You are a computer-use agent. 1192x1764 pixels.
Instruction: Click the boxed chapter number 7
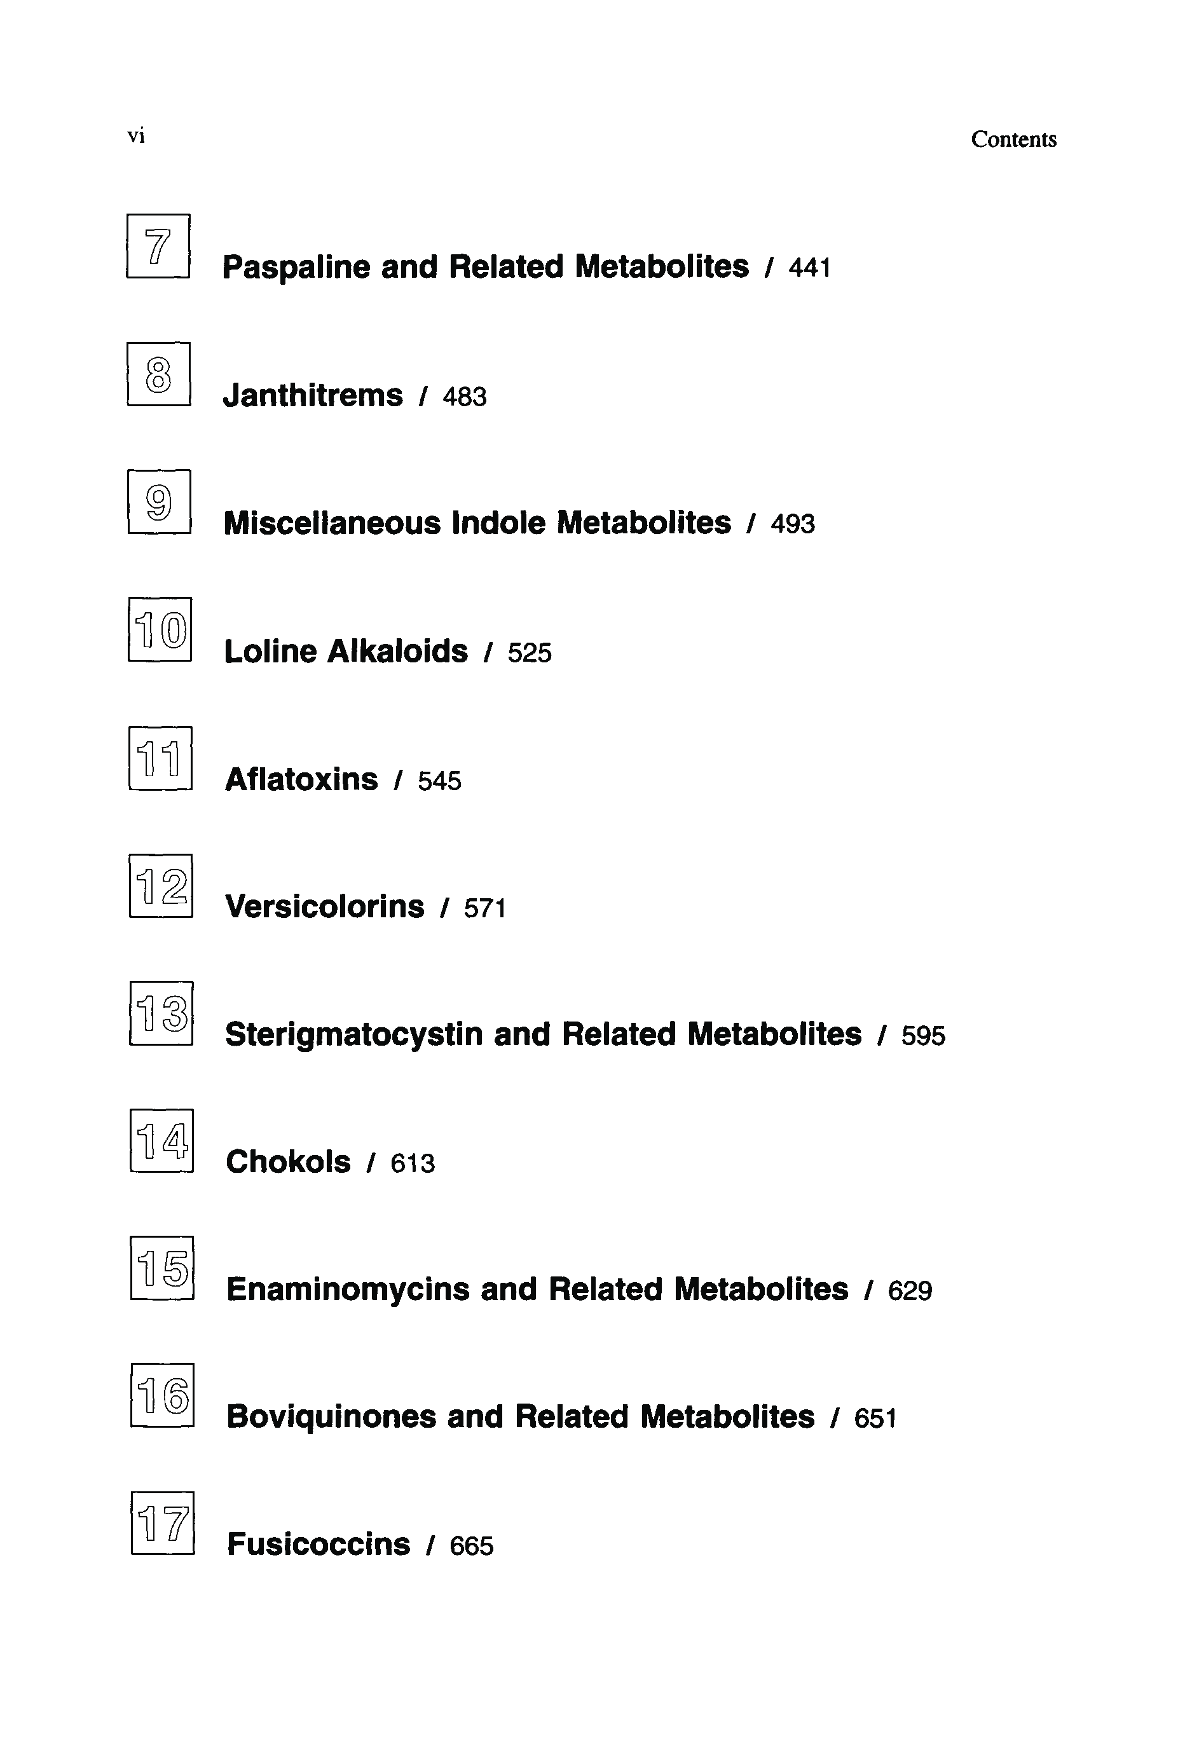pyautogui.click(x=158, y=246)
